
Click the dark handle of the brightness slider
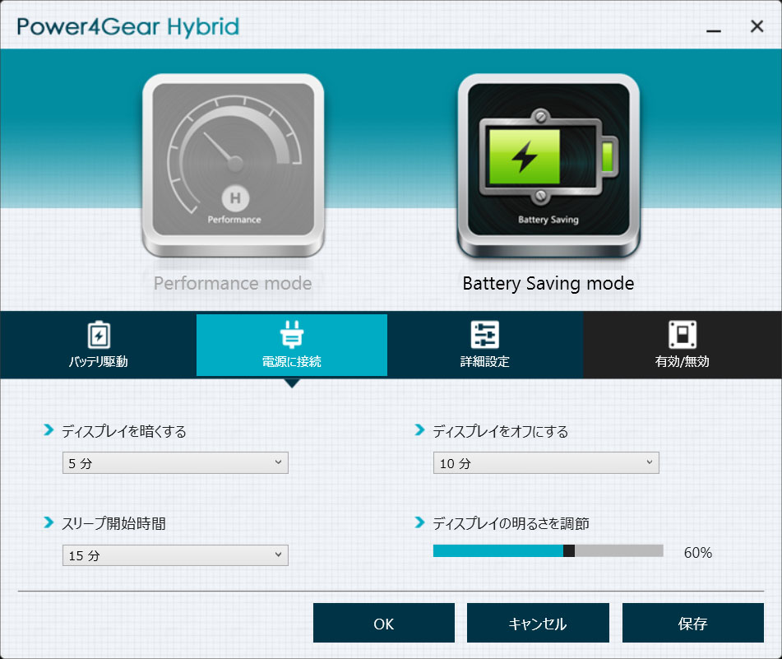tap(568, 550)
